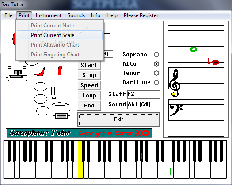Click the lowest round key on sax diagram

[43, 111]
